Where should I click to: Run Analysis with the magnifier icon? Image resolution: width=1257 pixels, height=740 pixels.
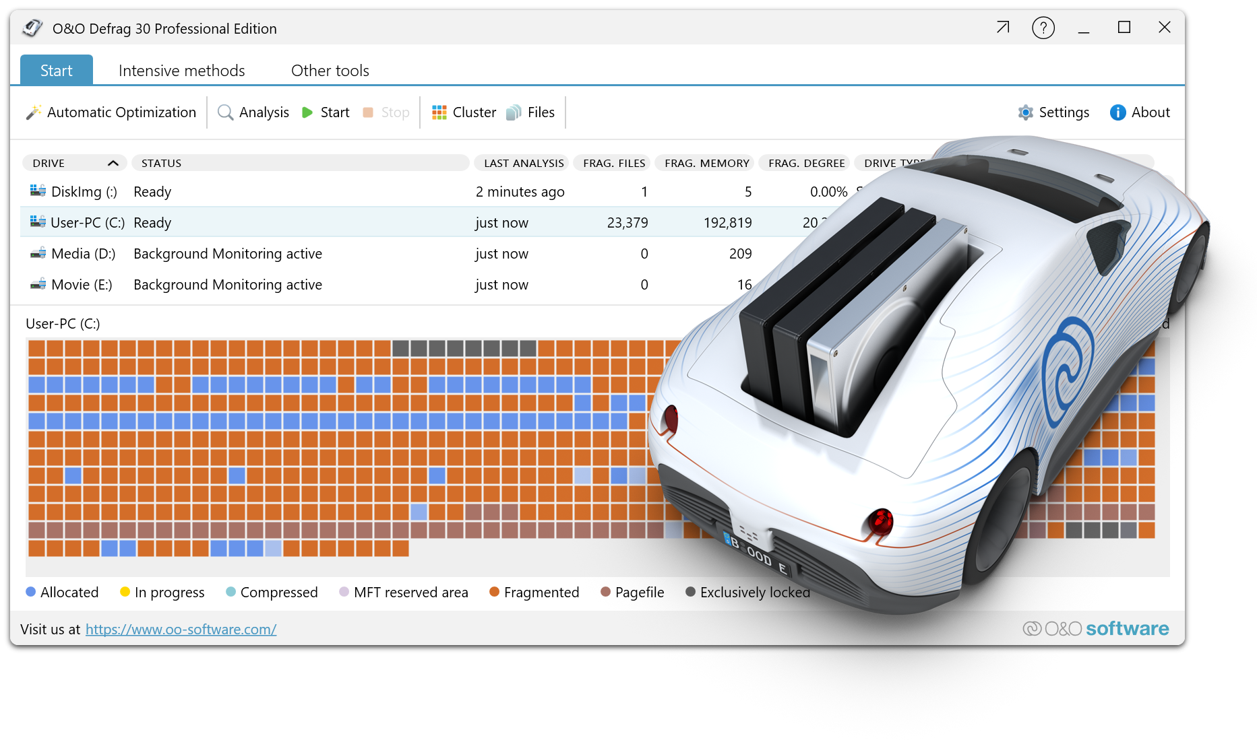coord(226,112)
